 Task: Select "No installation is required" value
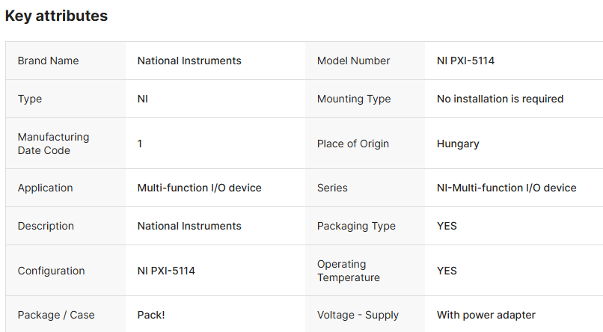(x=500, y=99)
